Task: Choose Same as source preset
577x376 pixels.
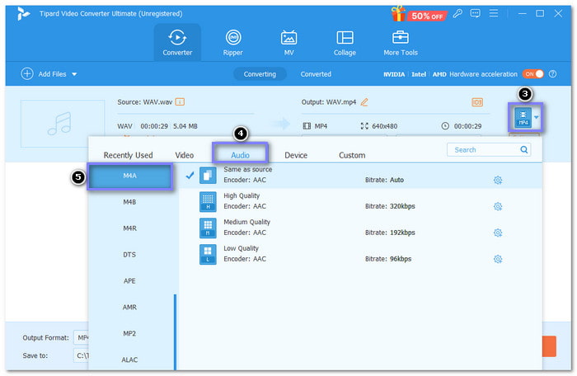Action: (x=361, y=176)
